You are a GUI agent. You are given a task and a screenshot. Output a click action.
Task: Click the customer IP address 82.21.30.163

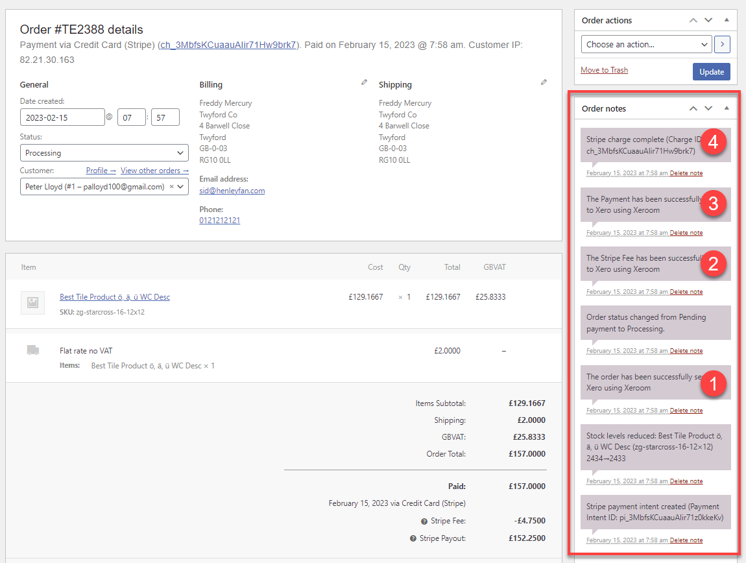point(47,60)
